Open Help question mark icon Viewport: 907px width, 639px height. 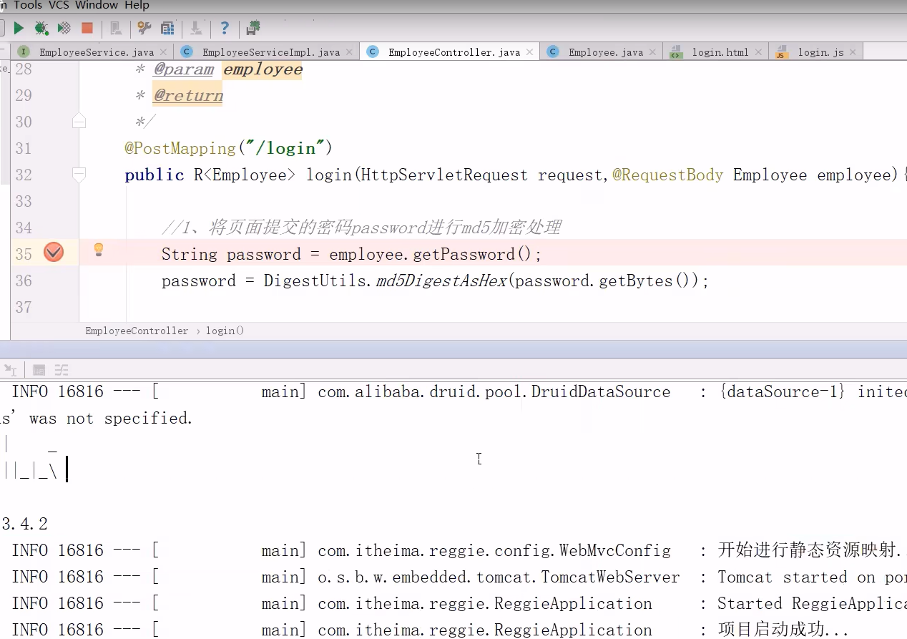click(225, 28)
